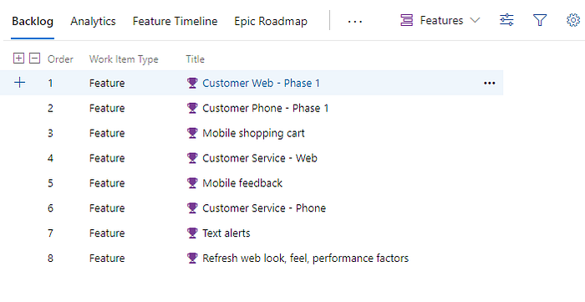Click the Title column header
Viewport: 585px width, 302px height.
pos(195,59)
